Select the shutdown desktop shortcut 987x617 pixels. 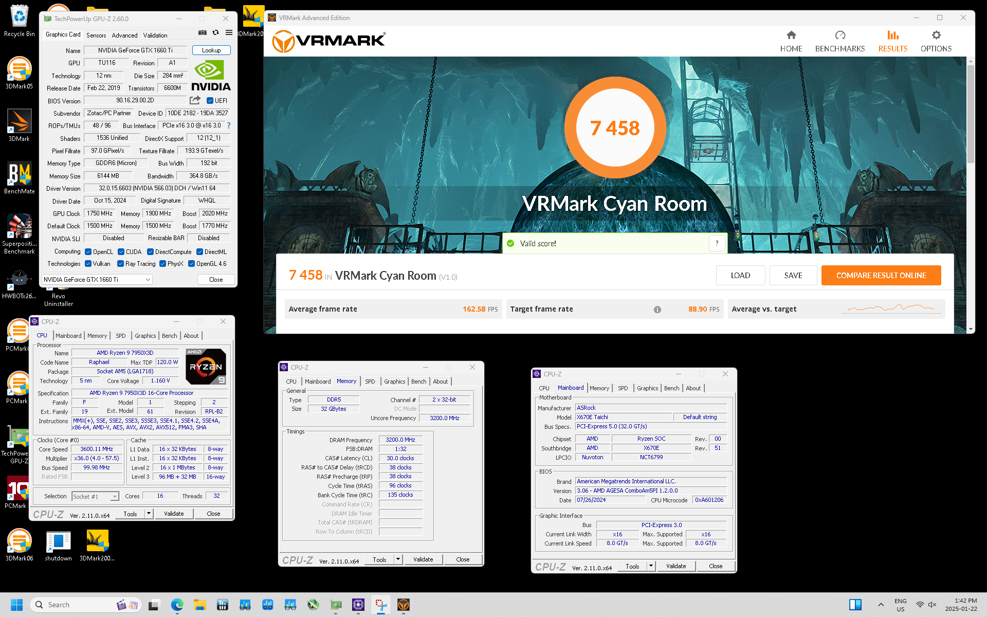59,545
